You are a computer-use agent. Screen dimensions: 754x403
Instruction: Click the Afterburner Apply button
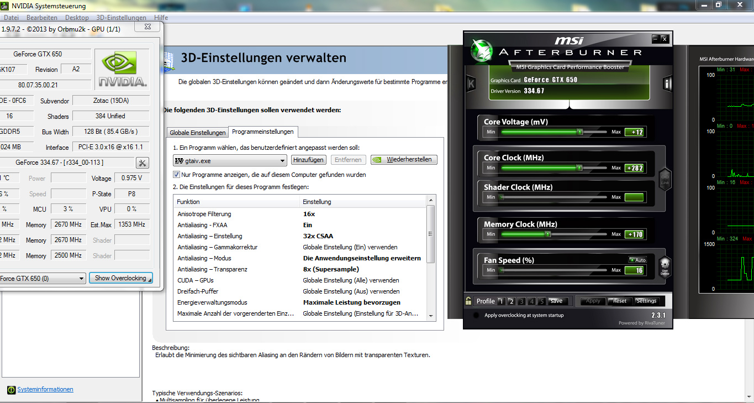tap(593, 301)
